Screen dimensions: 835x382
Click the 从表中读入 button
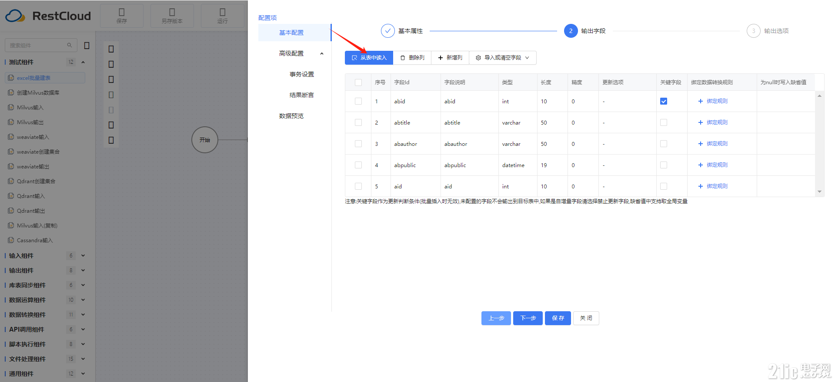click(x=369, y=58)
